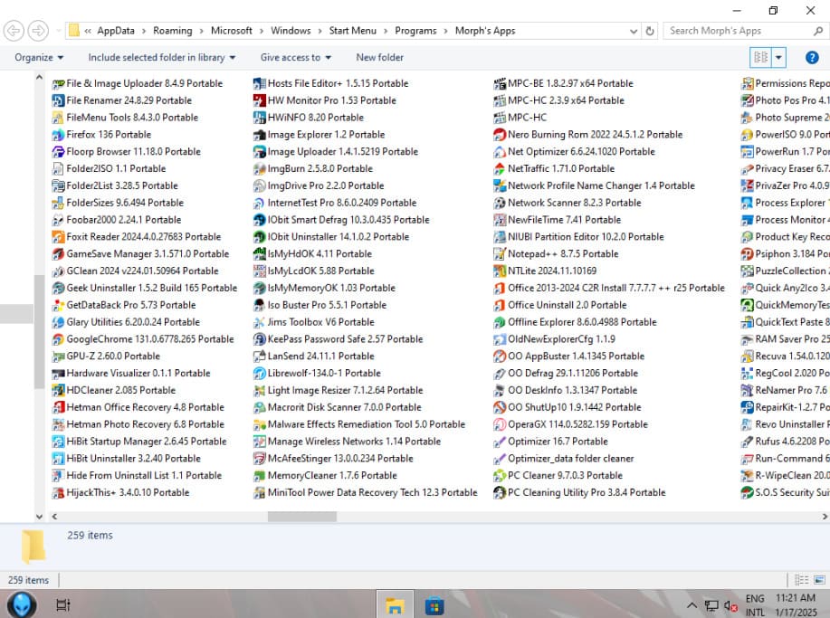Open Microsoft Store from the taskbar
This screenshot has height=618, width=830.
pyautogui.click(x=434, y=604)
